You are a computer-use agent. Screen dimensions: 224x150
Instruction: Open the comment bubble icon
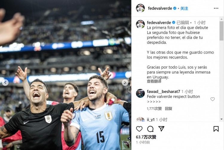(x=150, y=129)
